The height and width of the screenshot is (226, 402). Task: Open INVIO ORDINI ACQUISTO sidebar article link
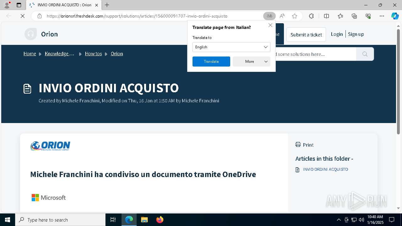pyautogui.click(x=325, y=169)
